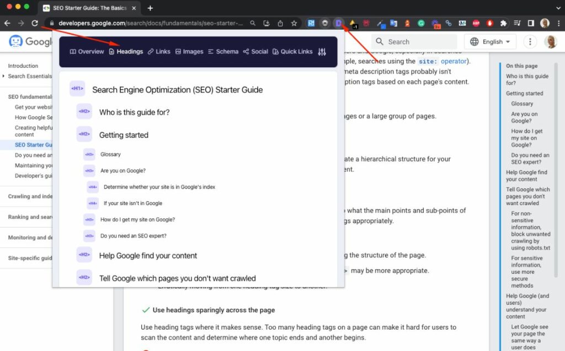Bookmark this page with the star icon

pos(294,23)
